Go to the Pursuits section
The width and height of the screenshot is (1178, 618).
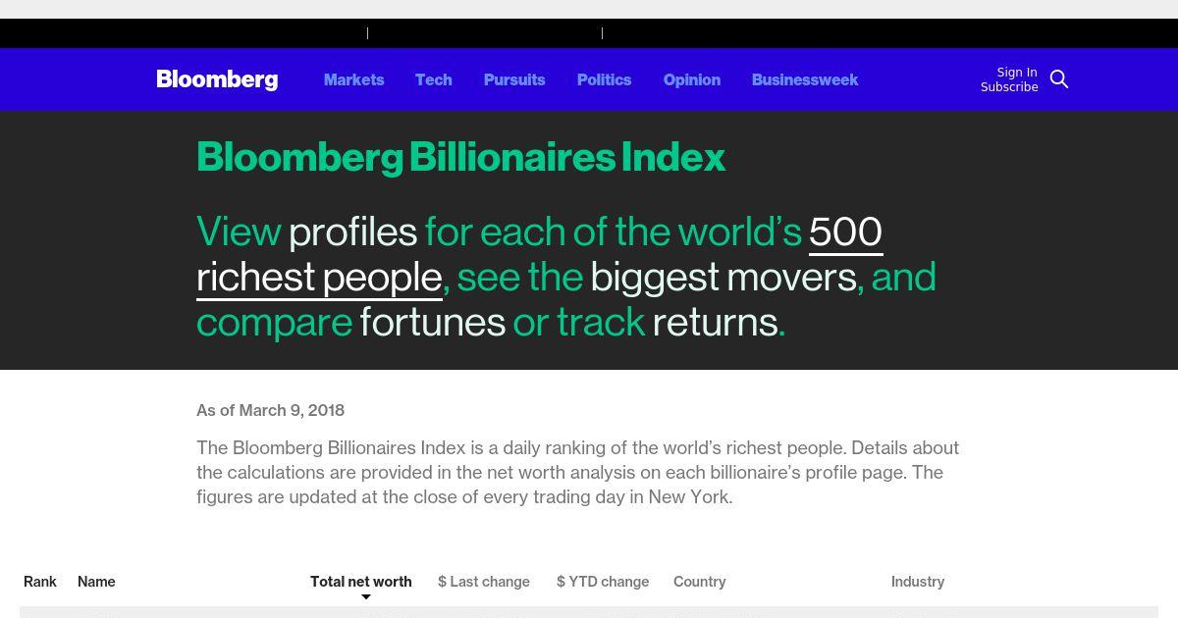514,79
